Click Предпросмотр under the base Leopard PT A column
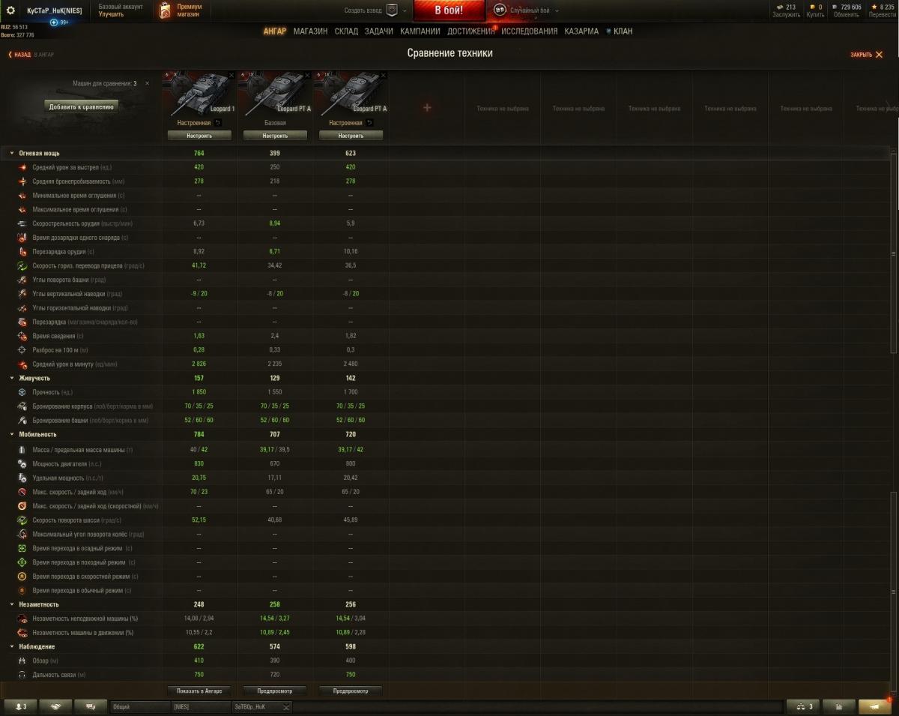Viewport: 899px width, 716px height. [x=275, y=691]
